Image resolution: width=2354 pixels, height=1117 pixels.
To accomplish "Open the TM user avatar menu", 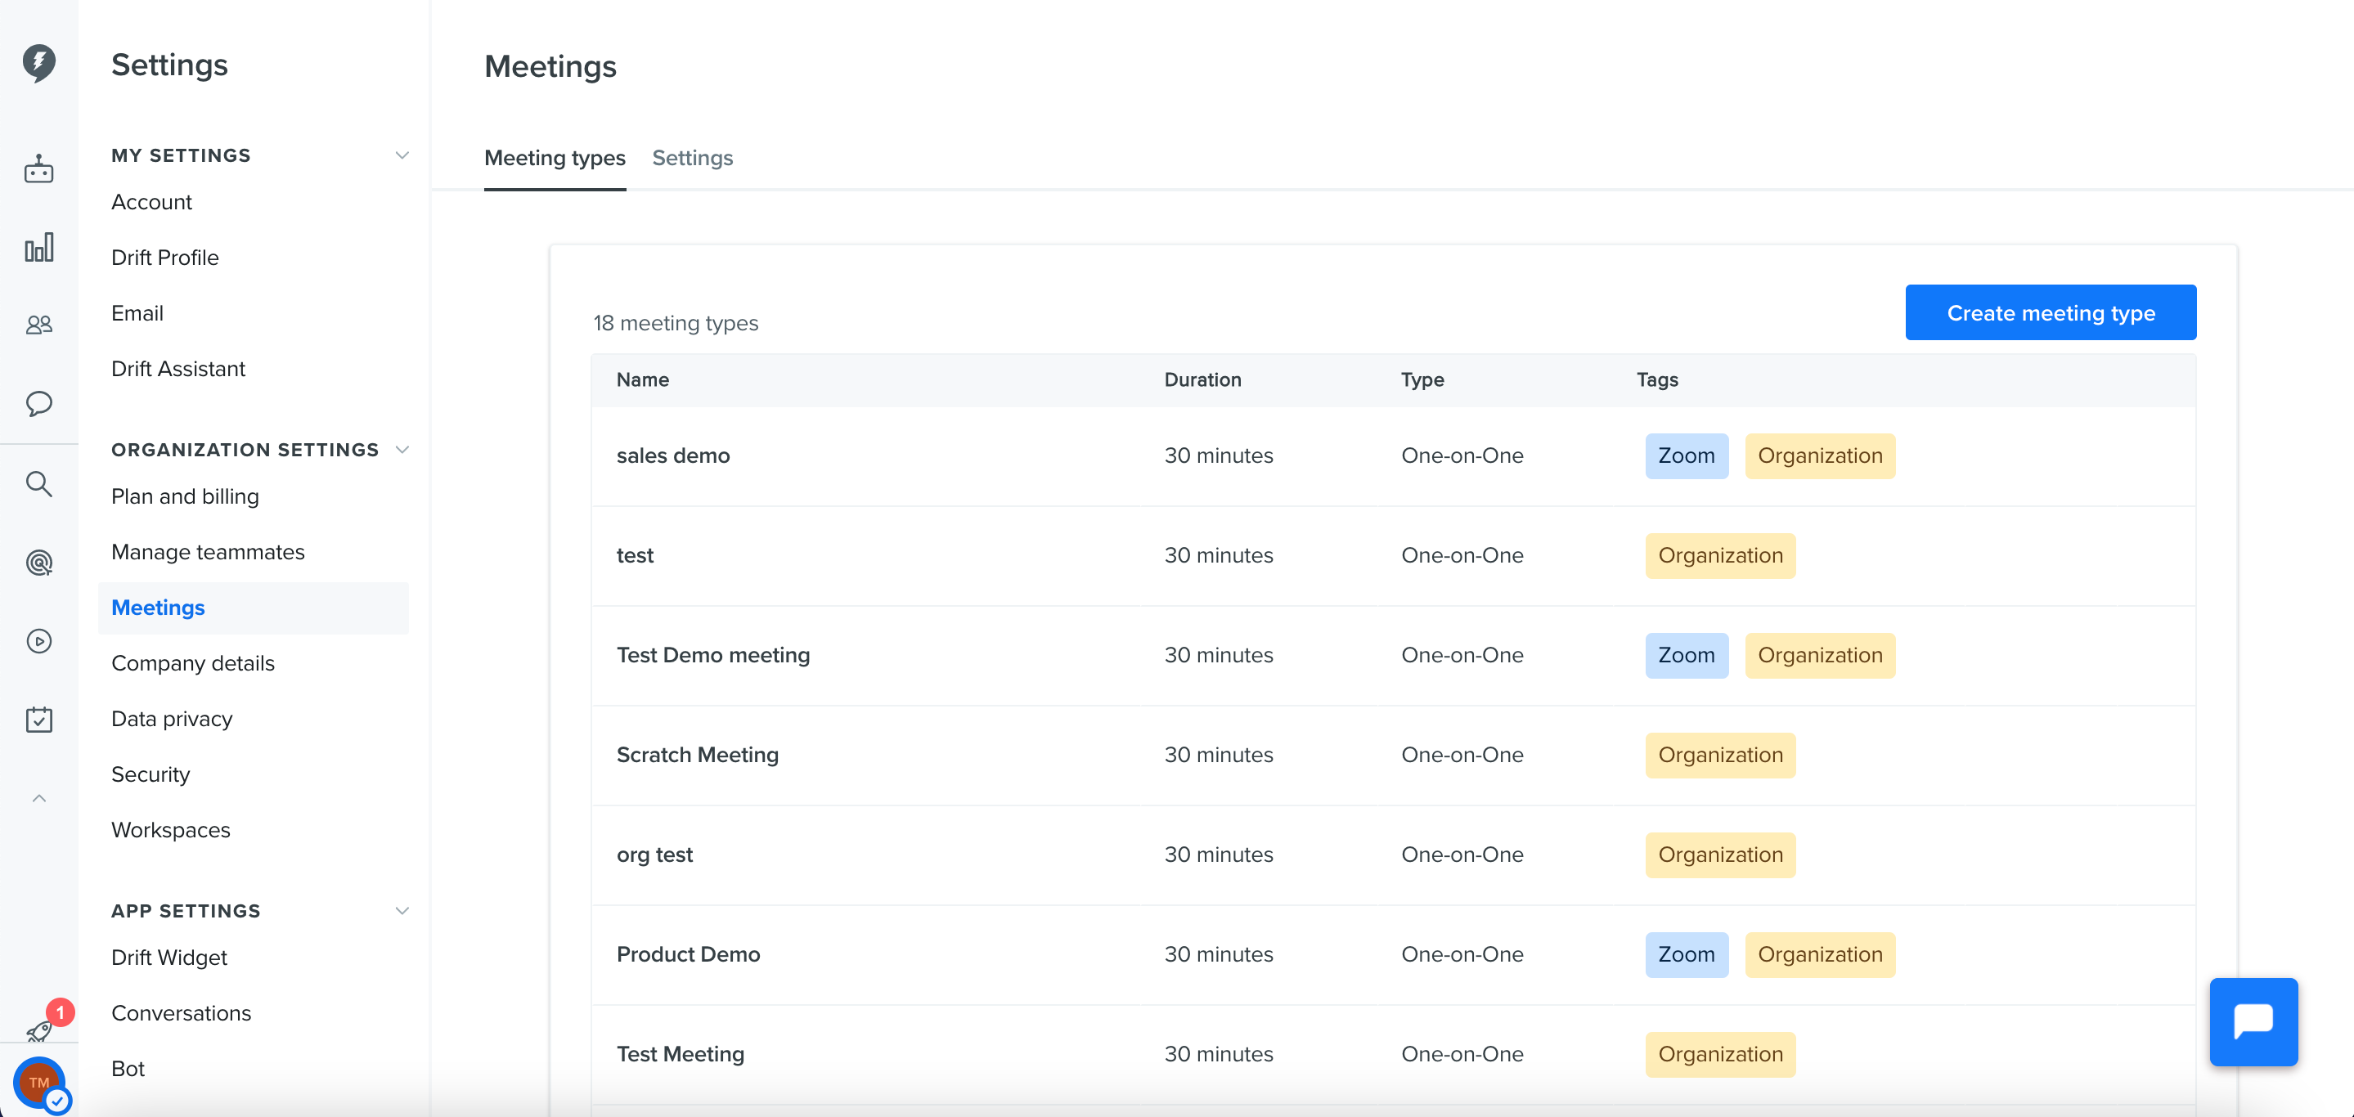I will 38,1083.
